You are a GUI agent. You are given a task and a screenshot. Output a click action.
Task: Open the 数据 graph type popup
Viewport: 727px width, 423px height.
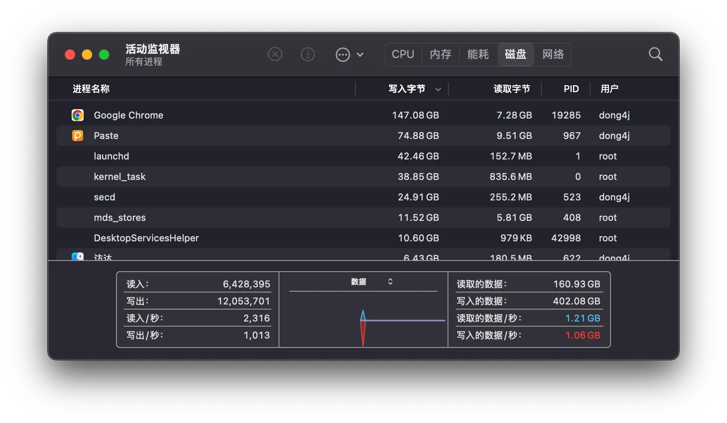click(371, 282)
